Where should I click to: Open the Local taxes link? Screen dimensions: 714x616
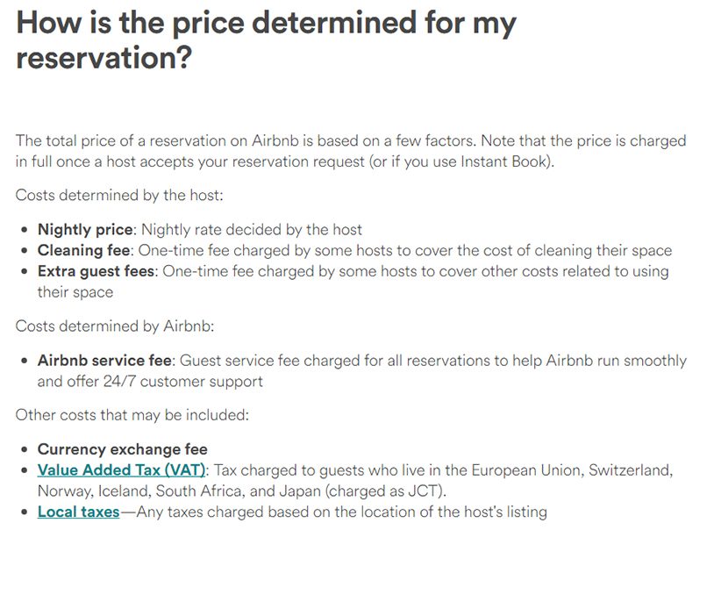point(78,512)
